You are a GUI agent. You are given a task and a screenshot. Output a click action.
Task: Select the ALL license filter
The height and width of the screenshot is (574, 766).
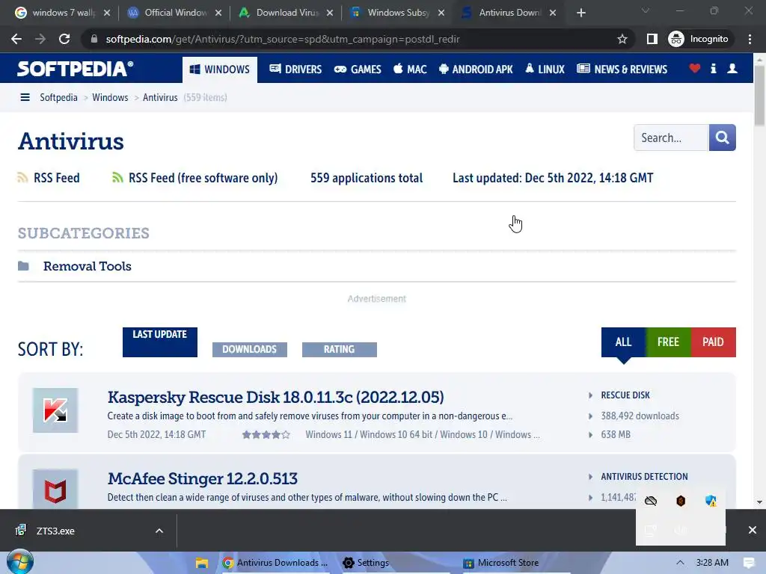tap(623, 342)
